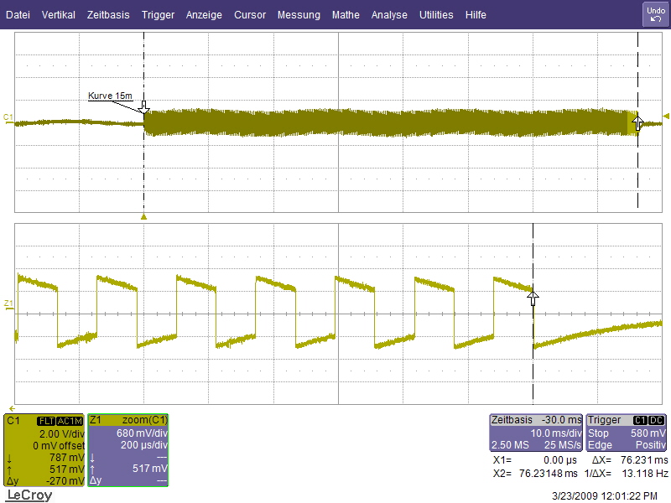Screen dimensions: 671x503
Task: Open the Utilities menu
Action: click(436, 15)
